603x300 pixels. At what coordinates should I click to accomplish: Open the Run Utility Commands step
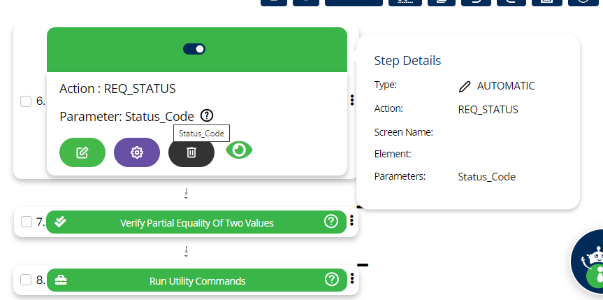(197, 281)
